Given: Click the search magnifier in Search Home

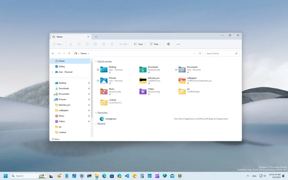Looking at the screenshot, I should click(236, 53).
